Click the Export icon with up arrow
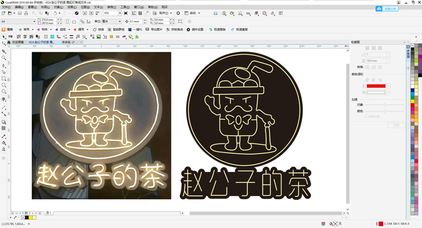The image size is (422, 228). [x=91, y=13]
